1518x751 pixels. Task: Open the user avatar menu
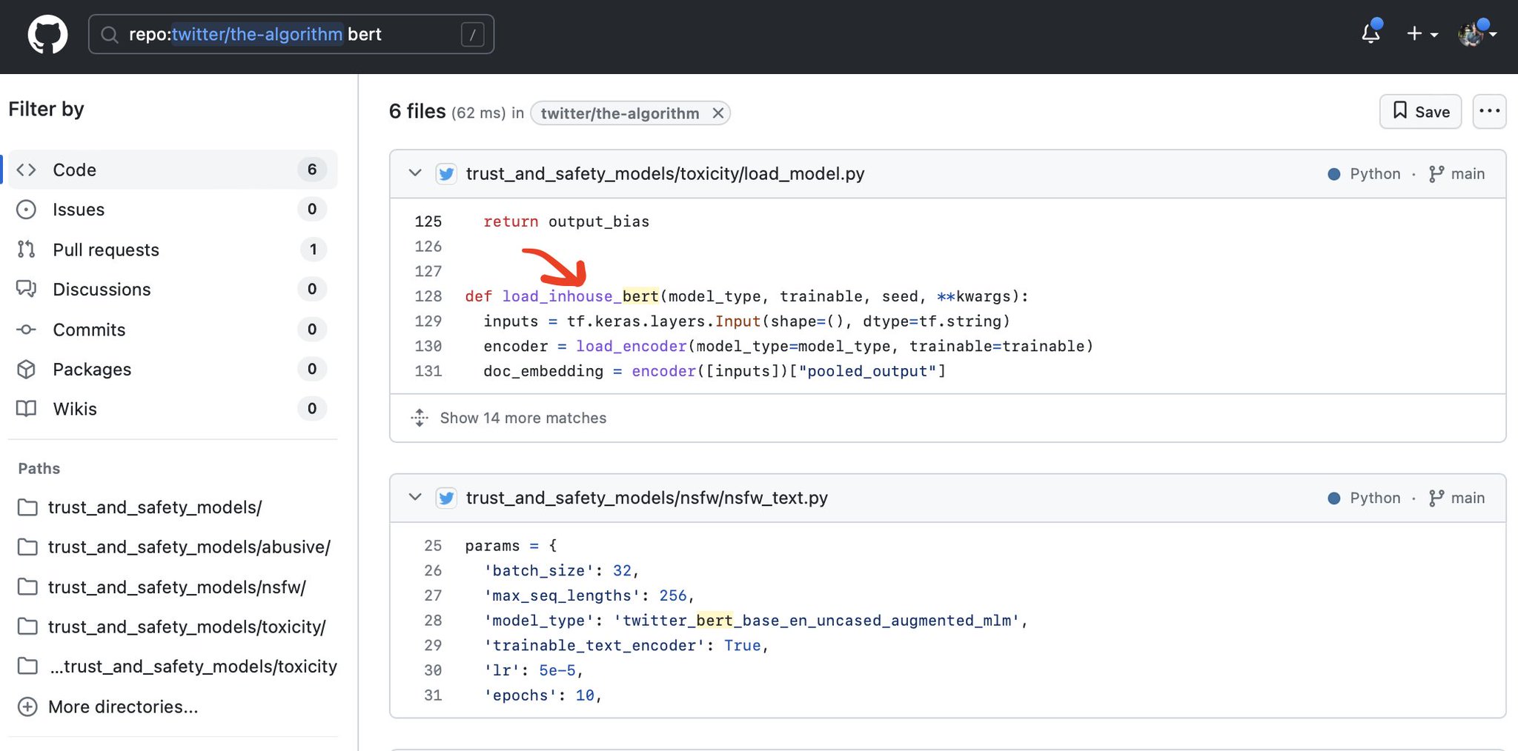(x=1476, y=33)
